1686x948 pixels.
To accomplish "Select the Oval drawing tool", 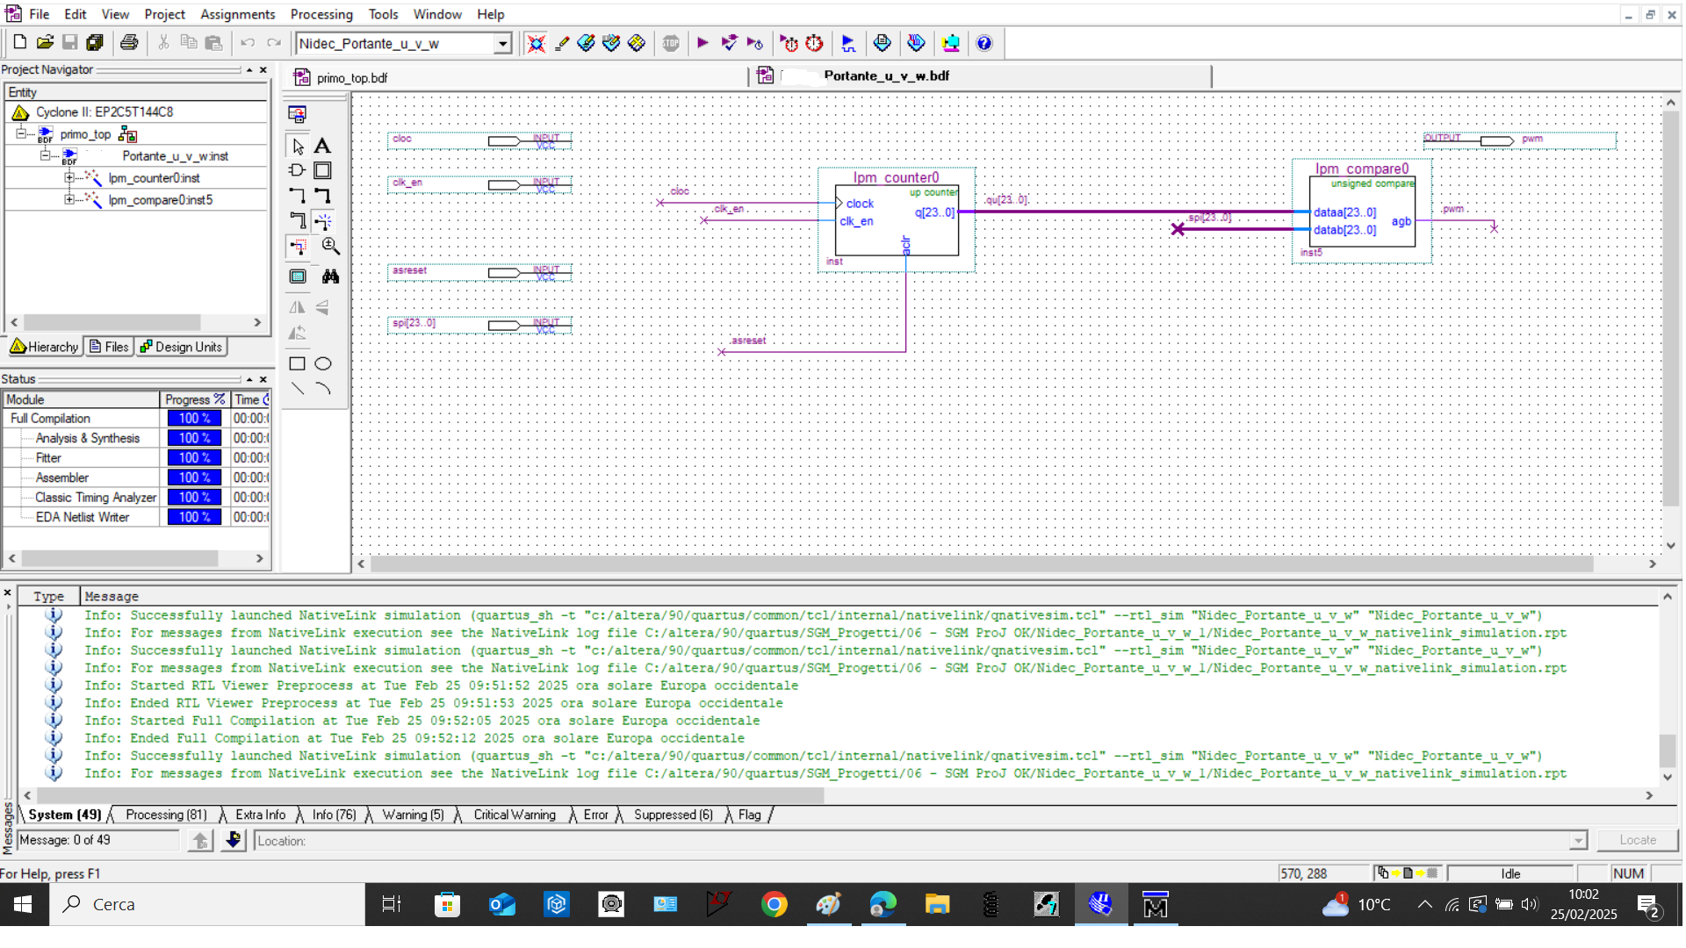I will pos(322,363).
